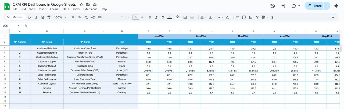The width and height of the screenshot is (344, 109).
Task: Insert a chart
Action: pyautogui.click(x=251, y=17)
